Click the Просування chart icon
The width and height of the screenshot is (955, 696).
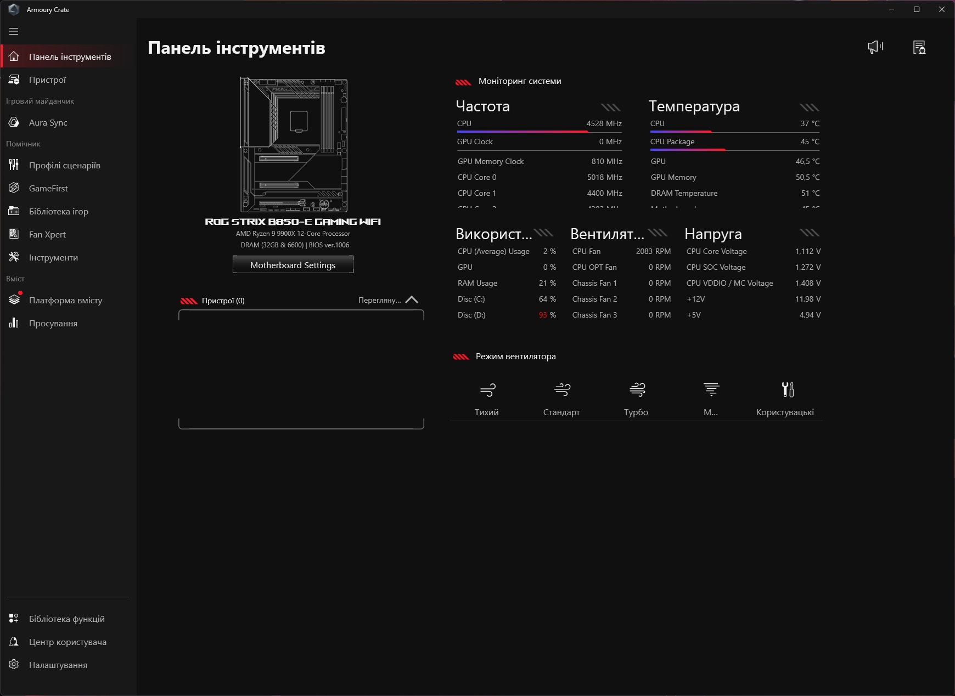14,323
